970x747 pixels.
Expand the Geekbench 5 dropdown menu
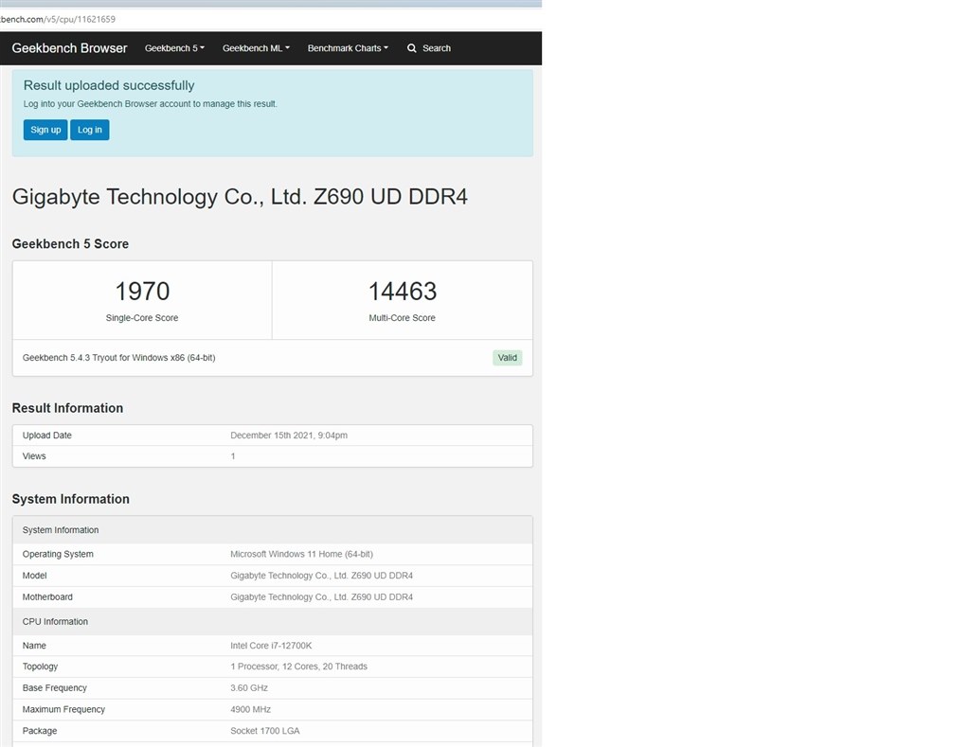174,48
